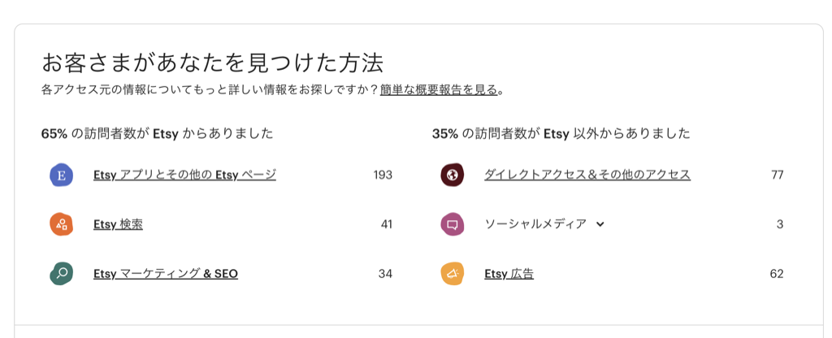Click the dark red globe direct access icon
This screenshot has width=832, height=338.
452,175
